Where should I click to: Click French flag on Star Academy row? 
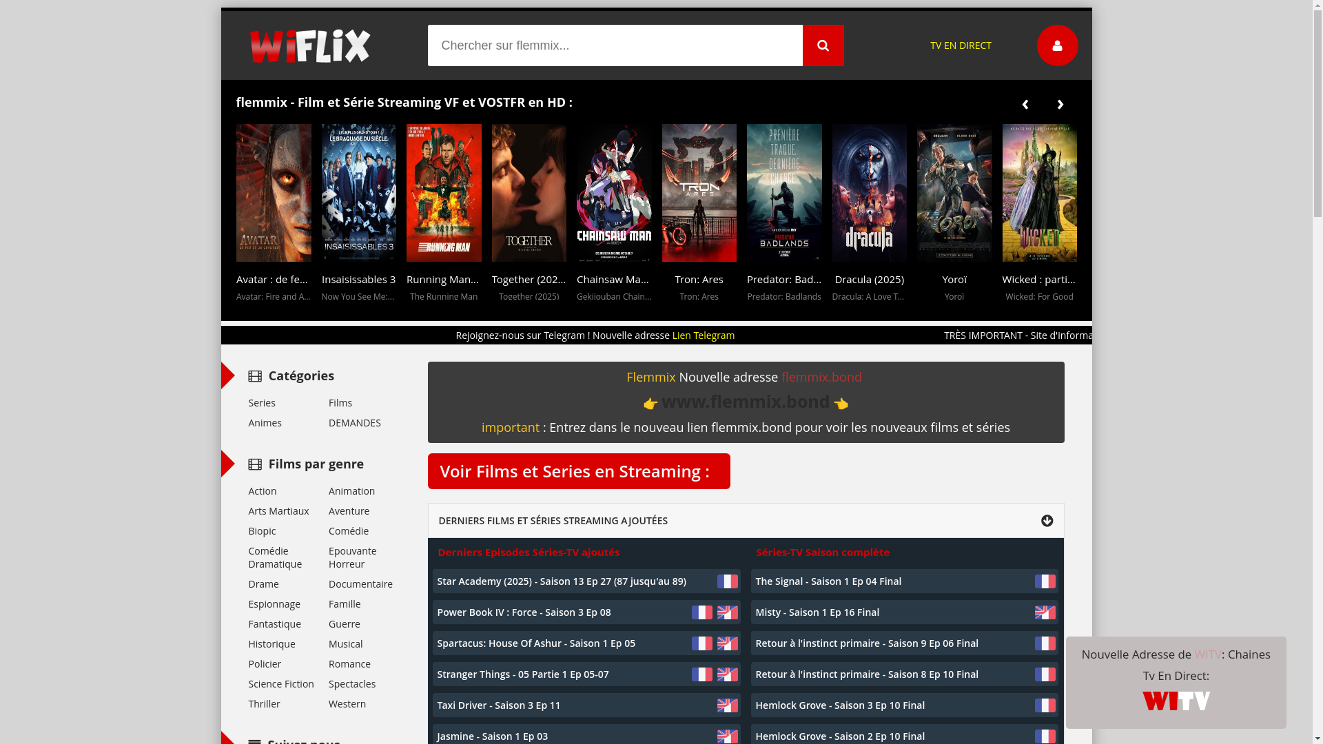(x=727, y=581)
